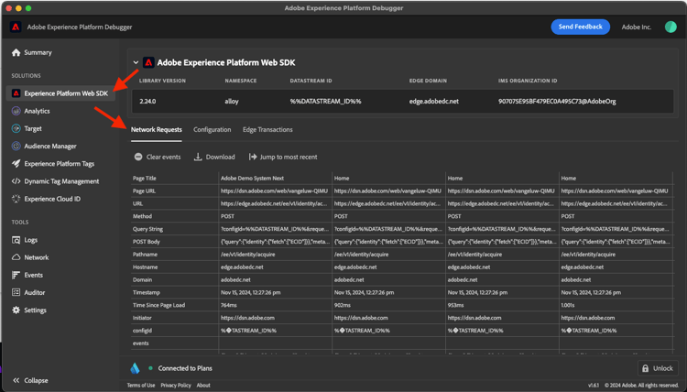Viewport: 687px width, 392px height.
Task: Select Experience Platform Web SDK sidebar icon
Action: [16, 93]
